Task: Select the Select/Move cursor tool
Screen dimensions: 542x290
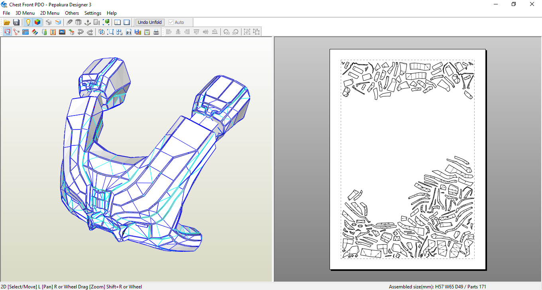Action: [x=7, y=32]
